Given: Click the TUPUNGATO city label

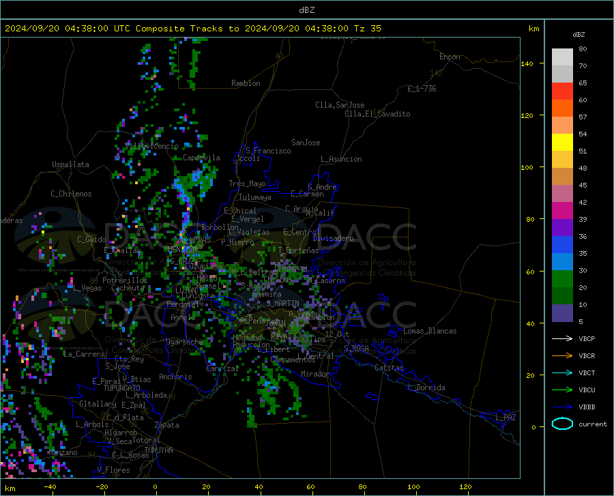Looking at the screenshot, I should point(122,388).
